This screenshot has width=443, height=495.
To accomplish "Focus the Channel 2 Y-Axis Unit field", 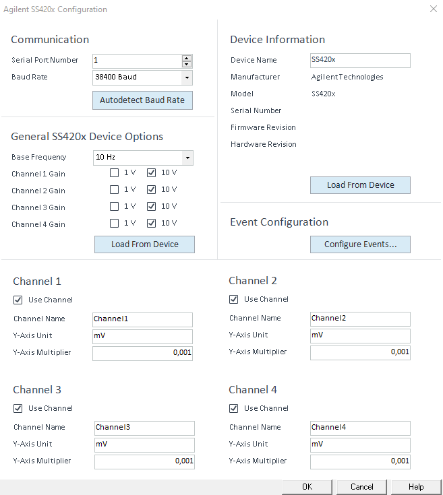I will pyautogui.click(x=360, y=335).
